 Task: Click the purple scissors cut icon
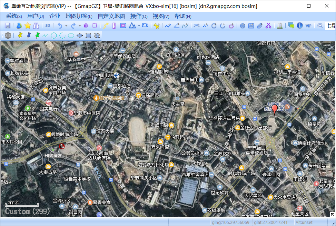[x=268, y=26]
